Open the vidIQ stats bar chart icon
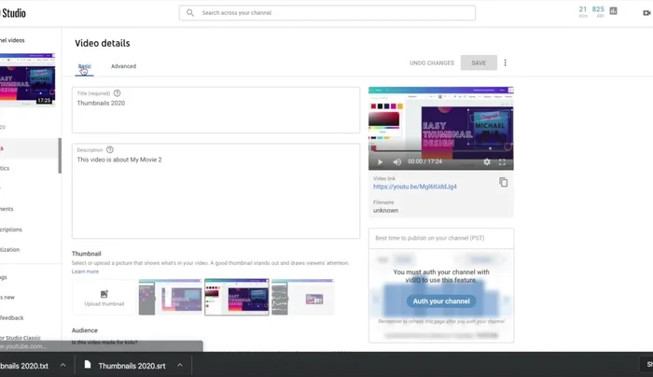Image resolution: width=653 pixels, height=377 pixels. click(x=613, y=12)
